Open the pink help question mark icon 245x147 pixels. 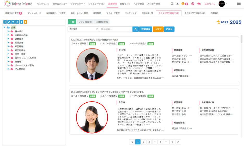pos(193,4)
